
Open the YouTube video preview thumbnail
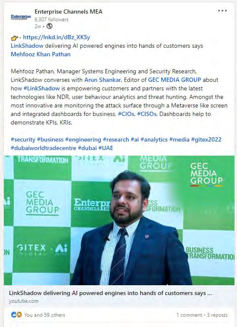pos(119,220)
